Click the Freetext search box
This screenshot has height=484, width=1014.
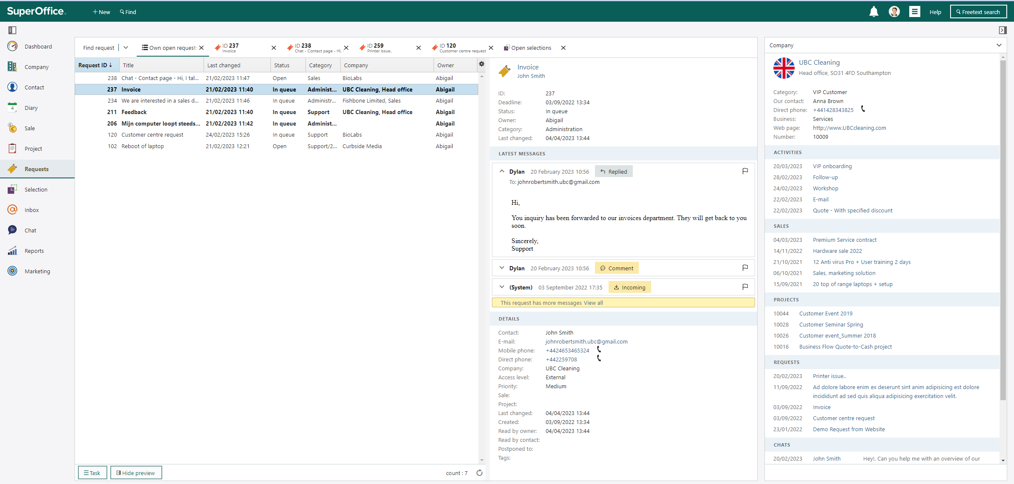(x=978, y=12)
